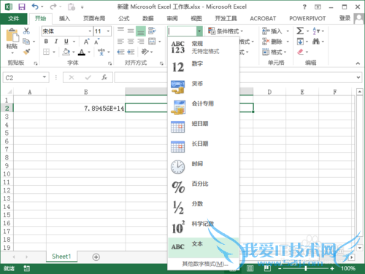The width and height of the screenshot is (365, 274).
Task: Open Find and Select binoculars
Action: coord(316,42)
